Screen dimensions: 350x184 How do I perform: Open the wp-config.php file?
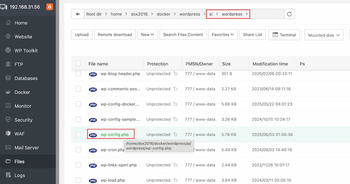[x=114, y=135]
